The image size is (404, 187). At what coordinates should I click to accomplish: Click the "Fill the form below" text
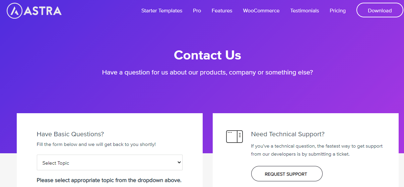(x=96, y=145)
